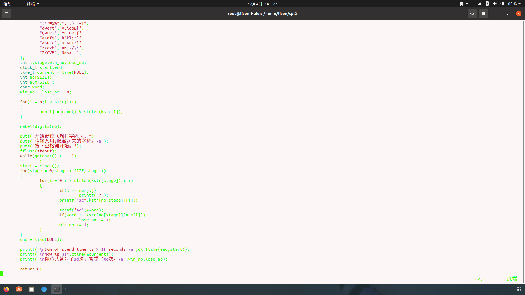Place cursor at green block cursor

pos(1,274)
